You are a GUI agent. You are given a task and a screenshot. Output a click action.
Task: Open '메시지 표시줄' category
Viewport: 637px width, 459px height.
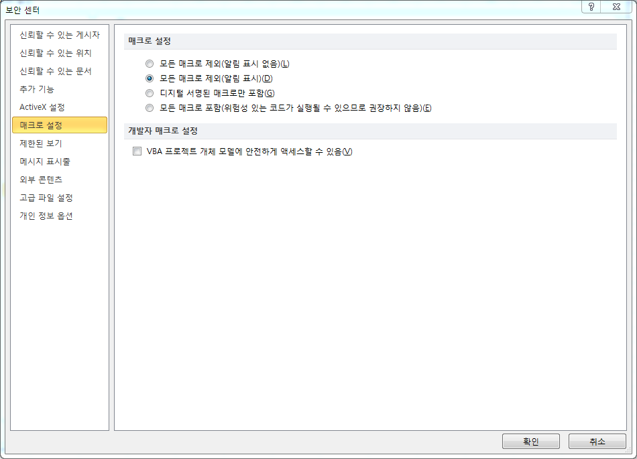pos(60,161)
